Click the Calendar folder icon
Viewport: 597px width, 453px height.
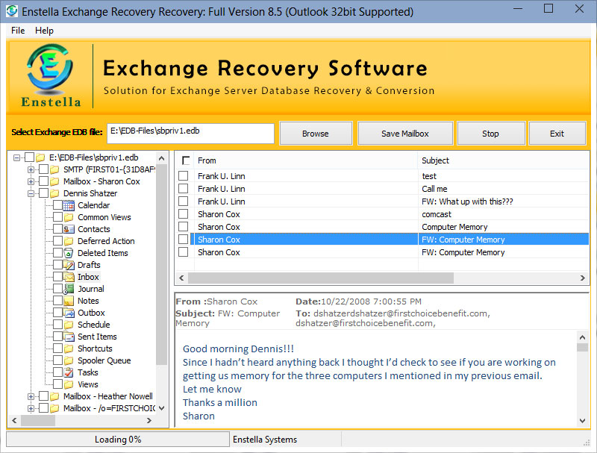[69, 205]
